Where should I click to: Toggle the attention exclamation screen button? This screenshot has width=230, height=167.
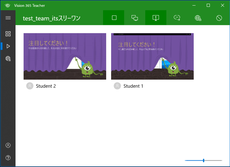(156, 18)
